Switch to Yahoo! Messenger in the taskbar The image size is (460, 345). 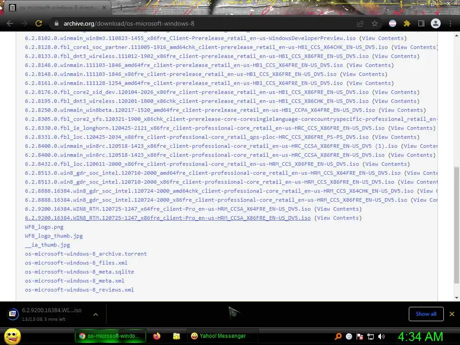point(223,336)
